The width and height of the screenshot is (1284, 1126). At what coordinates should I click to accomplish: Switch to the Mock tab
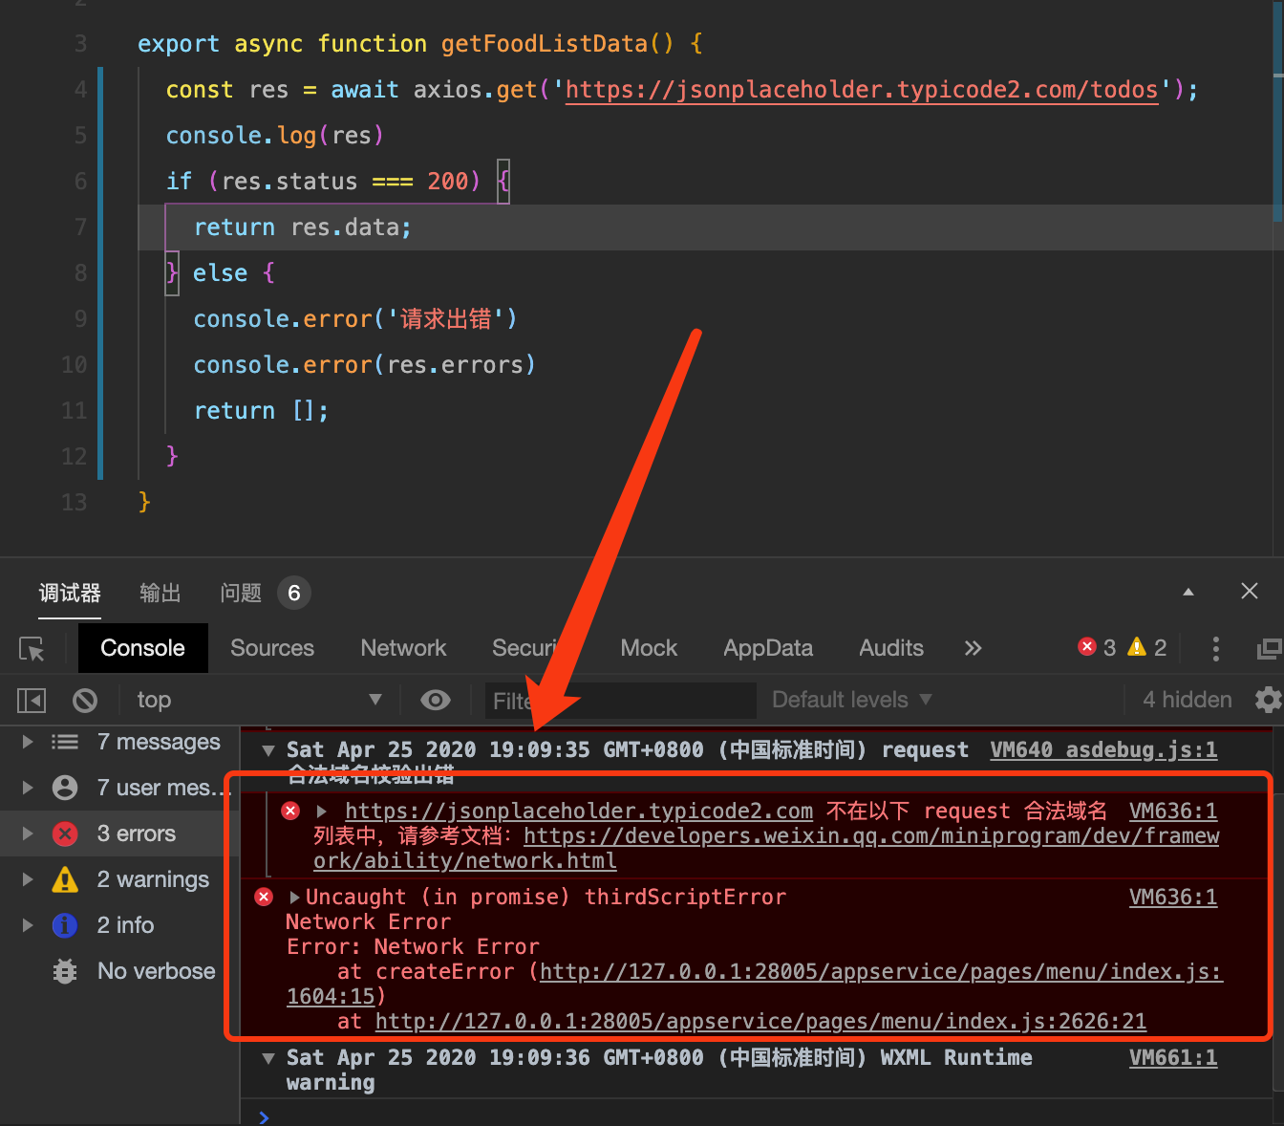649,648
